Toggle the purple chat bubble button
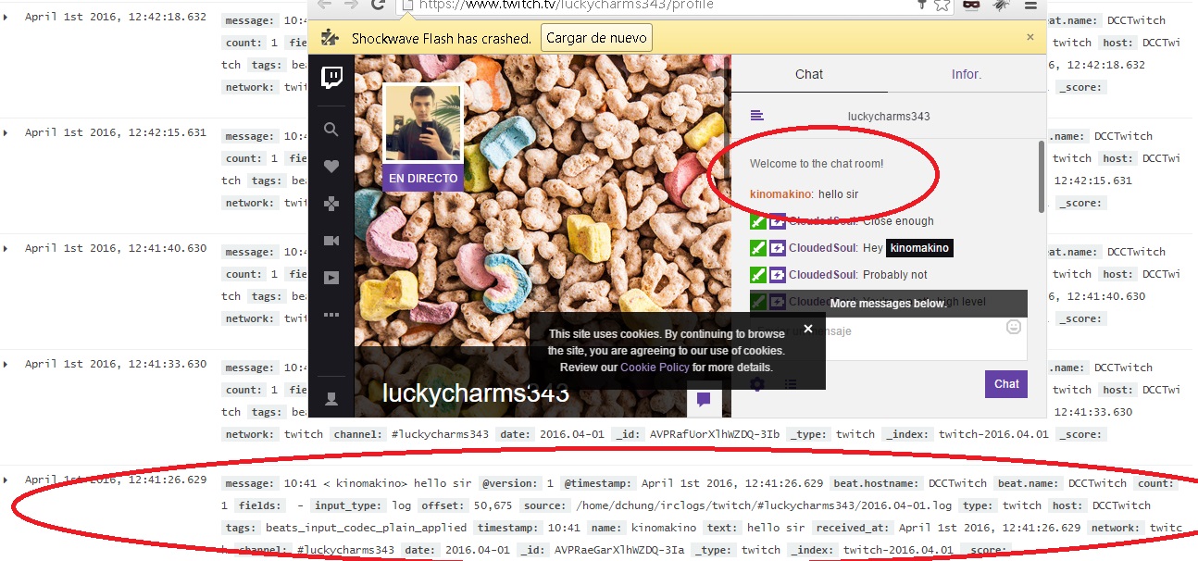Image resolution: width=1198 pixels, height=561 pixels. click(x=704, y=400)
